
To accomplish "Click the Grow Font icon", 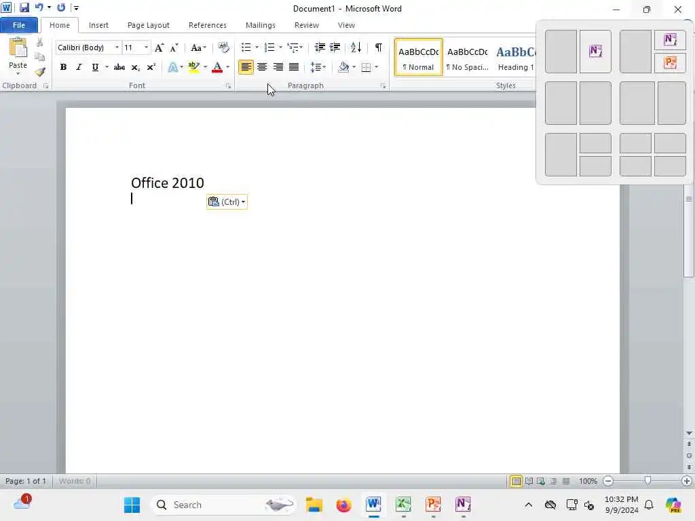I will pyautogui.click(x=159, y=47).
